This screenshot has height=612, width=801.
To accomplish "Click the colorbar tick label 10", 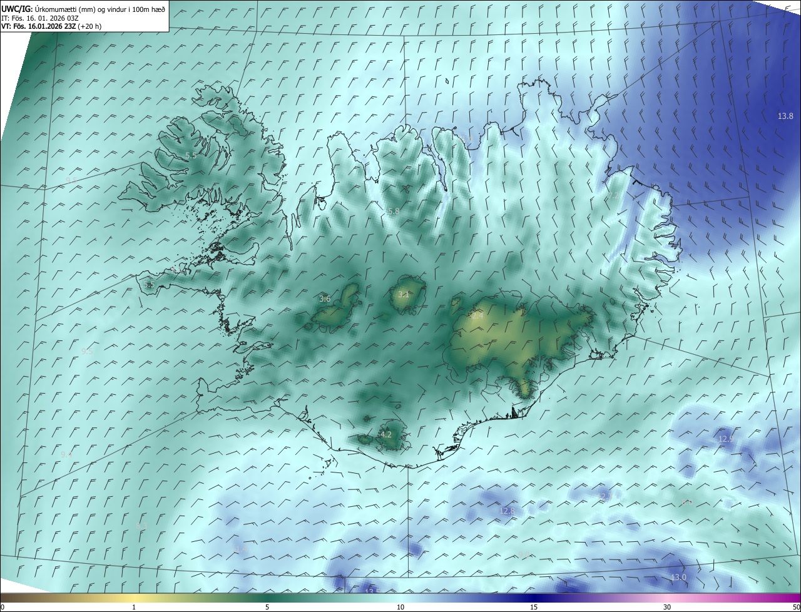I will [x=400, y=607].
